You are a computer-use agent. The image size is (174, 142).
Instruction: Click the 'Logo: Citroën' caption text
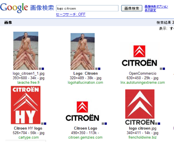tap(86, 73)
